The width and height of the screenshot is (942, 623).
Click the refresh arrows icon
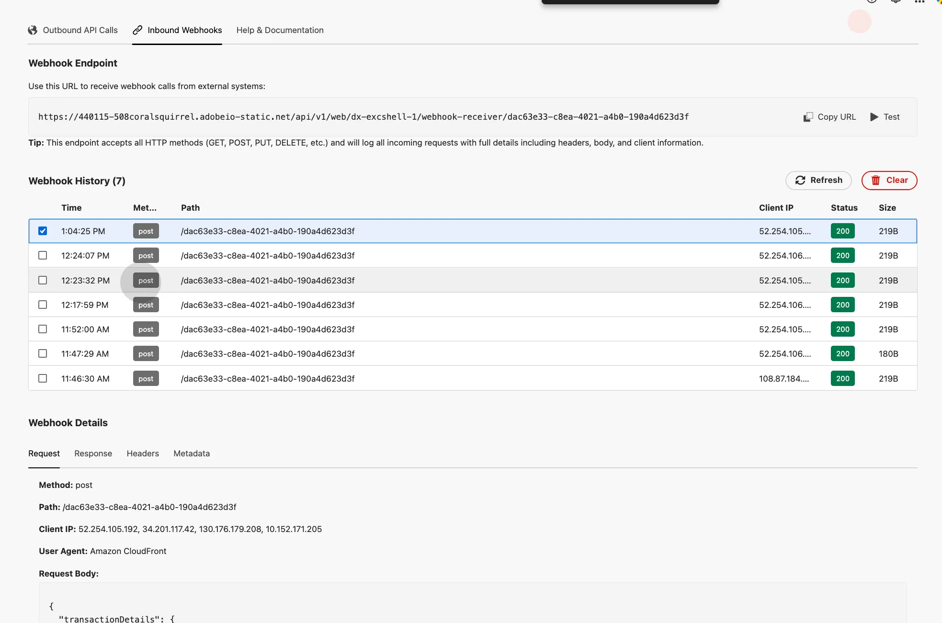(800, 181)
